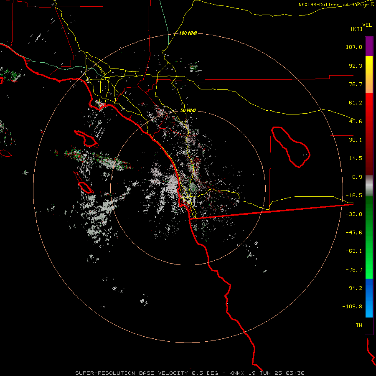Click the 107.8 velocity scale value
The image size is (376, 376).
tap(354, 47)
